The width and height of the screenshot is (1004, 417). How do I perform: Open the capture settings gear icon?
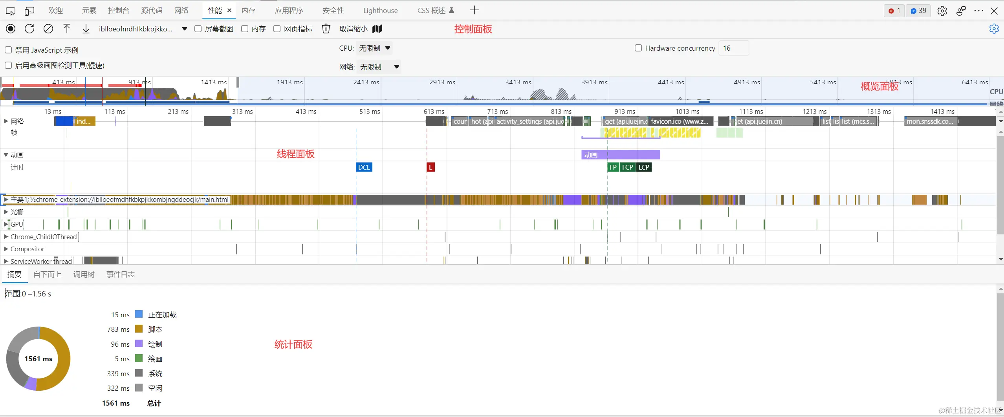(x=994, y=29)
